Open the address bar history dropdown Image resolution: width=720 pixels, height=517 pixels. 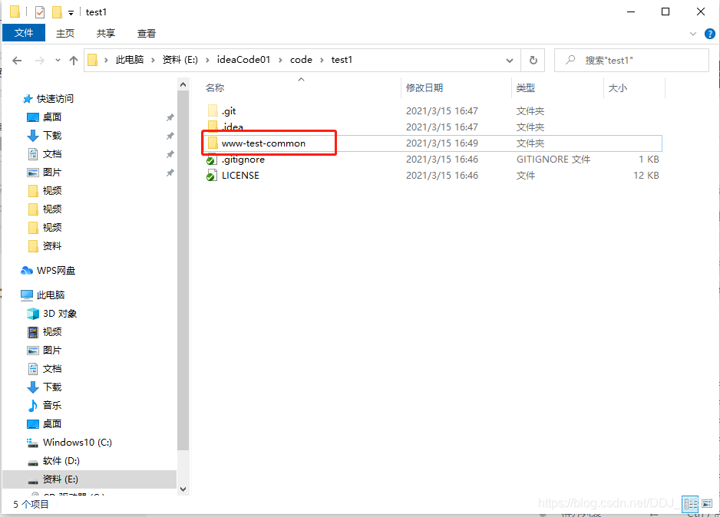coord(509,60)
